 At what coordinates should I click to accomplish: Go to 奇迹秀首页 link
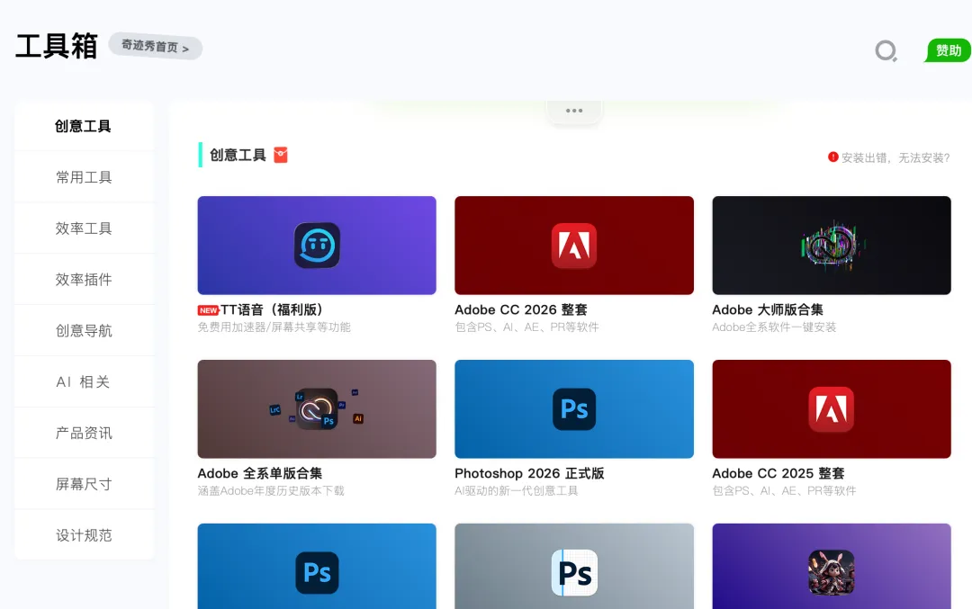pos(155,47)
